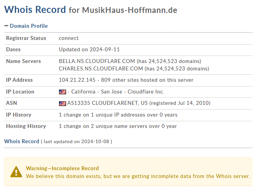The height and width of the screenshot is (187, 253).
Task: Select '1 change on 1 unique IP addresses' text
Action: pyautogui.click(x=102, y=115)
